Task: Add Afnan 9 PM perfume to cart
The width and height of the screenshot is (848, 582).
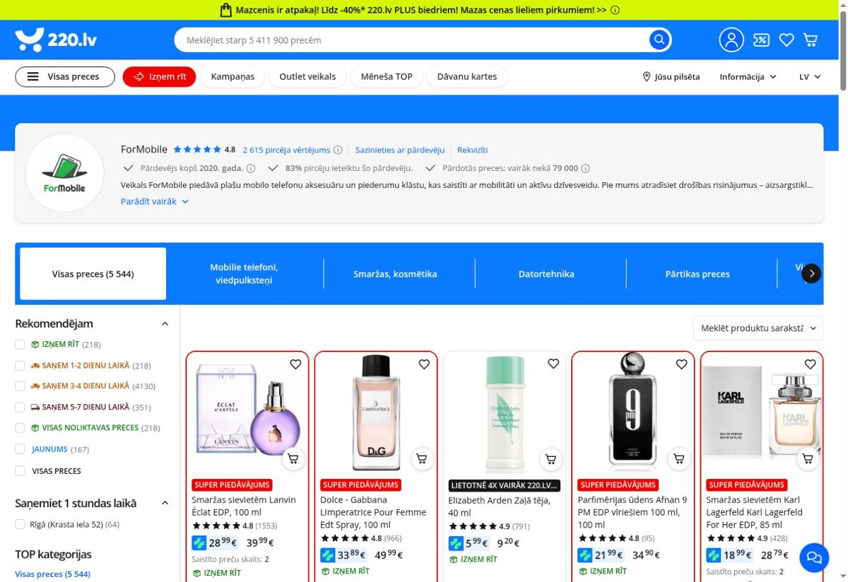Action: pos(679,459)
